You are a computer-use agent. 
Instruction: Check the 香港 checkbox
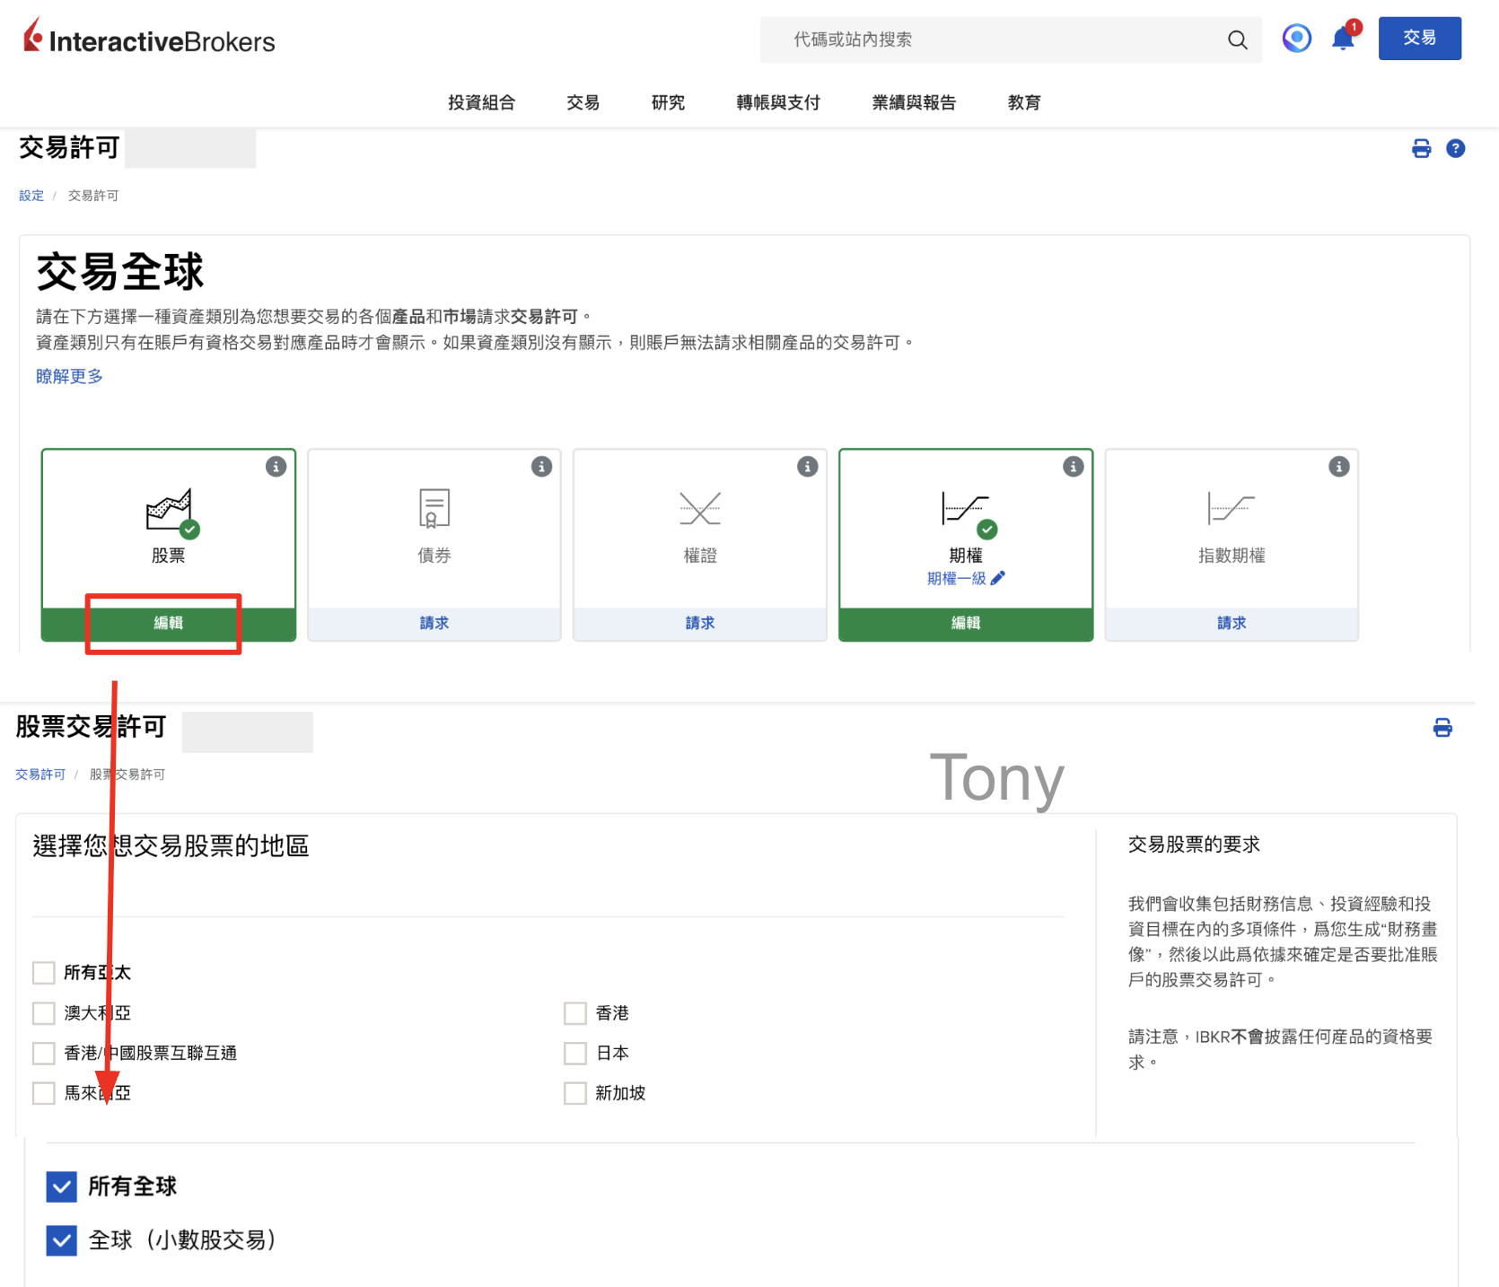575,1013
